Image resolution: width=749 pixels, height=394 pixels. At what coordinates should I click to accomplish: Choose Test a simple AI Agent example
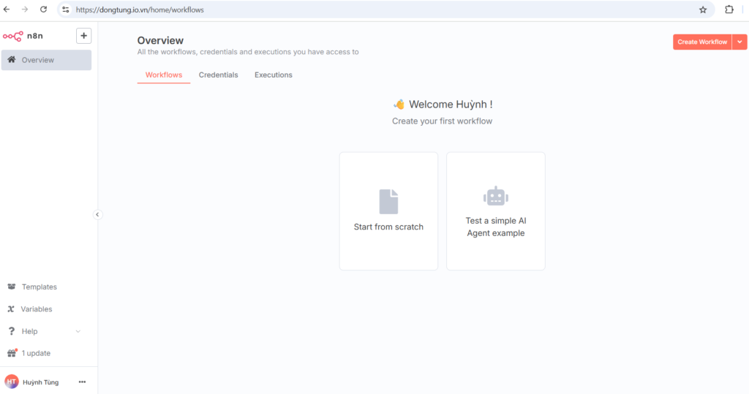click(x=496, y=211)
